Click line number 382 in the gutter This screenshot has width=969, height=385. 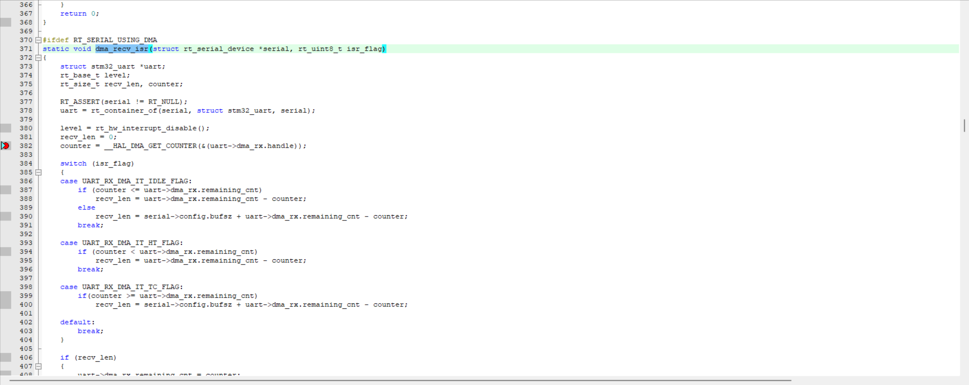point(26,146)
